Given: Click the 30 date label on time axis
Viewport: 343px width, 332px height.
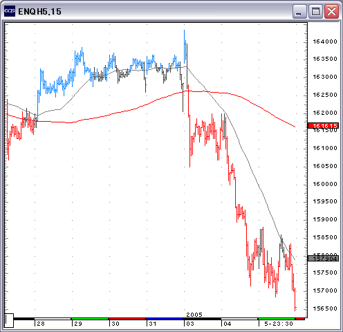Looking at the screenshot, I should pos(115,324).
